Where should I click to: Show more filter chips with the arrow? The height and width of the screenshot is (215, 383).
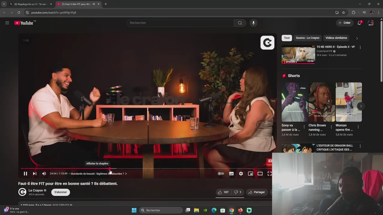[x=357, y=38]
